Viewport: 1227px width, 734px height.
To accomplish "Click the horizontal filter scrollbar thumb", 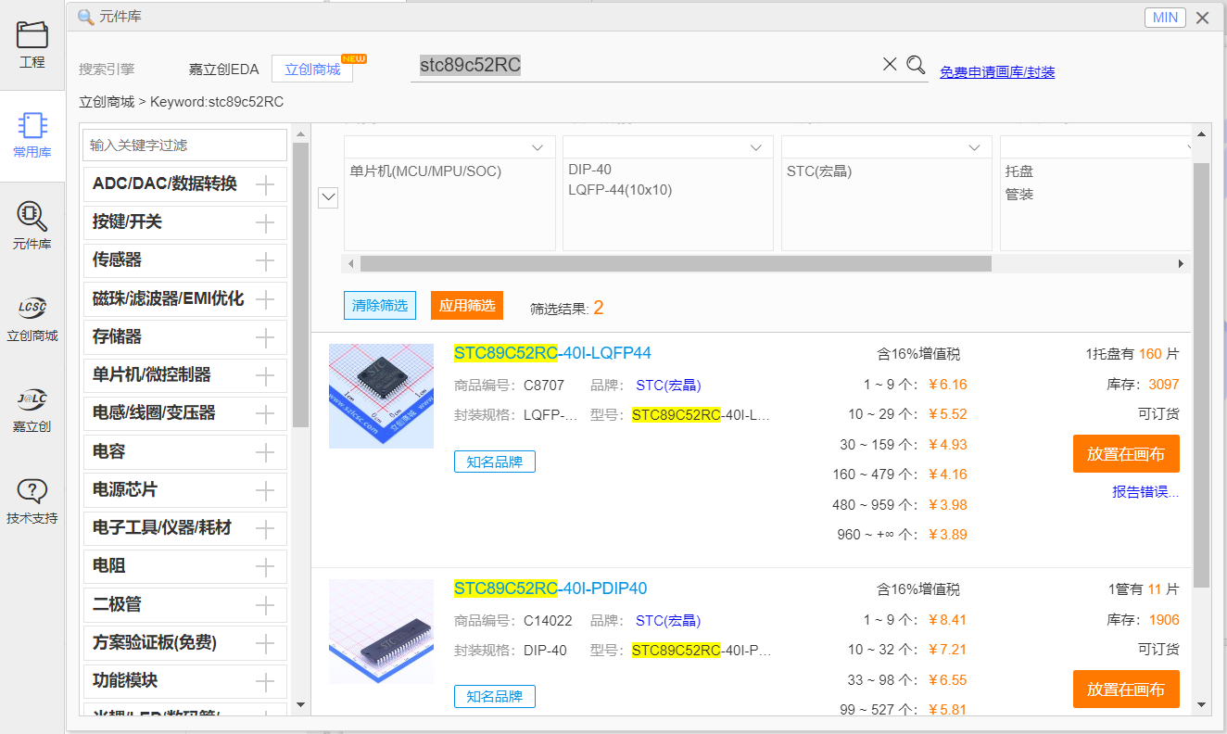I will click(x=676, y=264).
